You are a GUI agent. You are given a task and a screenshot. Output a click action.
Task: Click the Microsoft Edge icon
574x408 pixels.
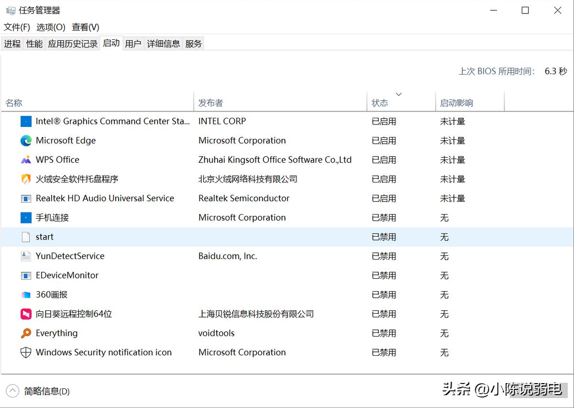(25, 140)
